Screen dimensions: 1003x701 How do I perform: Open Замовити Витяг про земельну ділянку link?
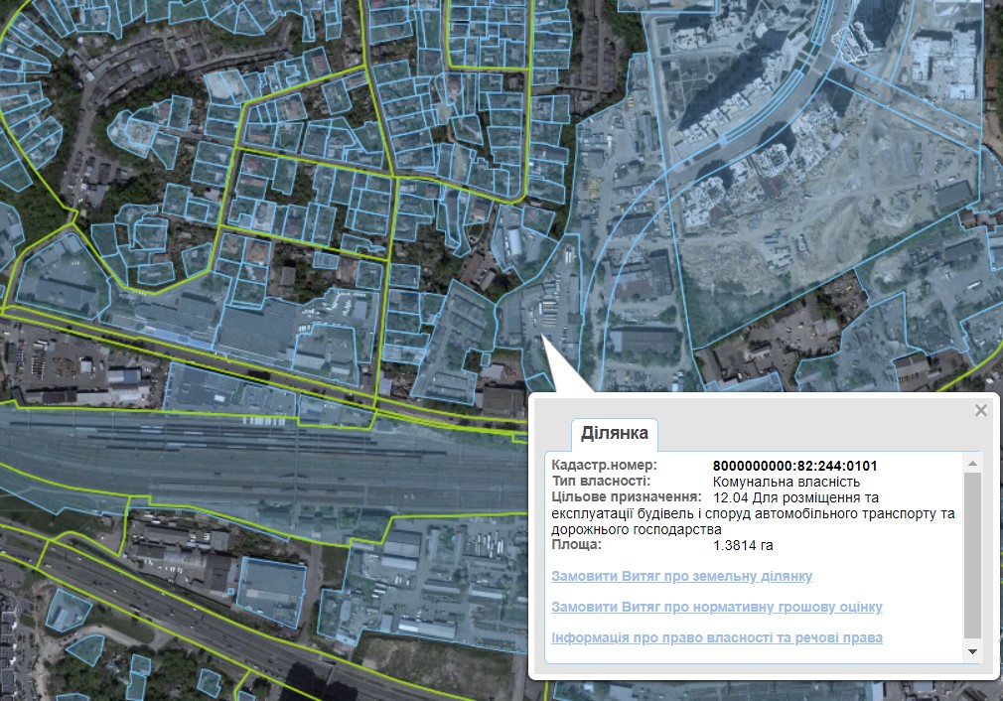681,576
